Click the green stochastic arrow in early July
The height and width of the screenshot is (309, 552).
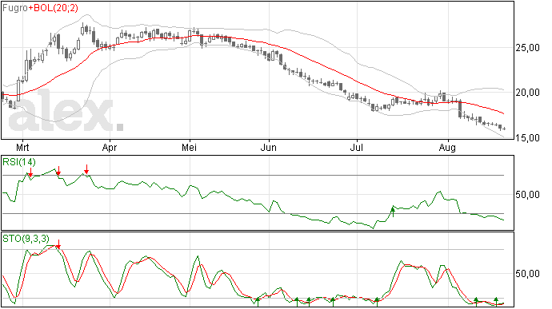[x=377, y=302]
